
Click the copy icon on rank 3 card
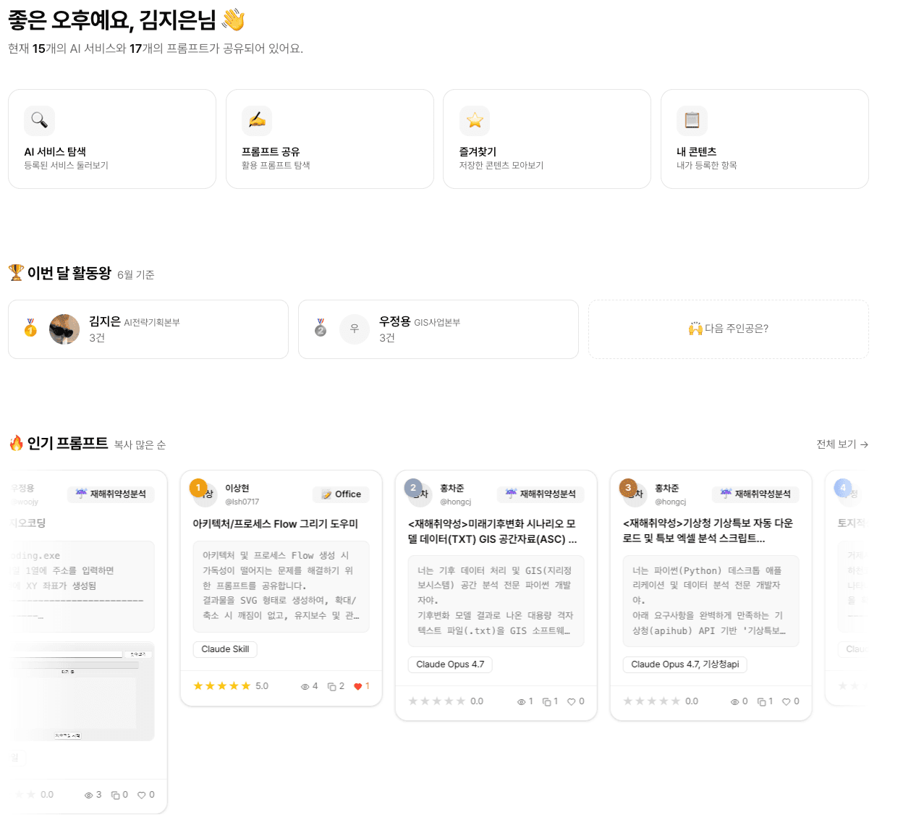(x=761, y=702)
